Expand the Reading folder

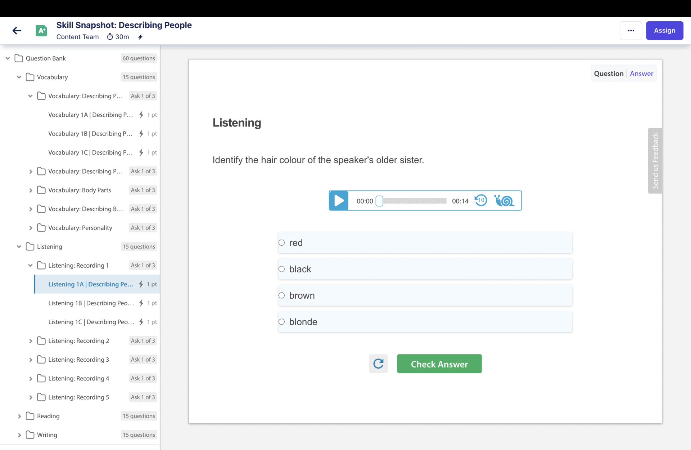19,416
